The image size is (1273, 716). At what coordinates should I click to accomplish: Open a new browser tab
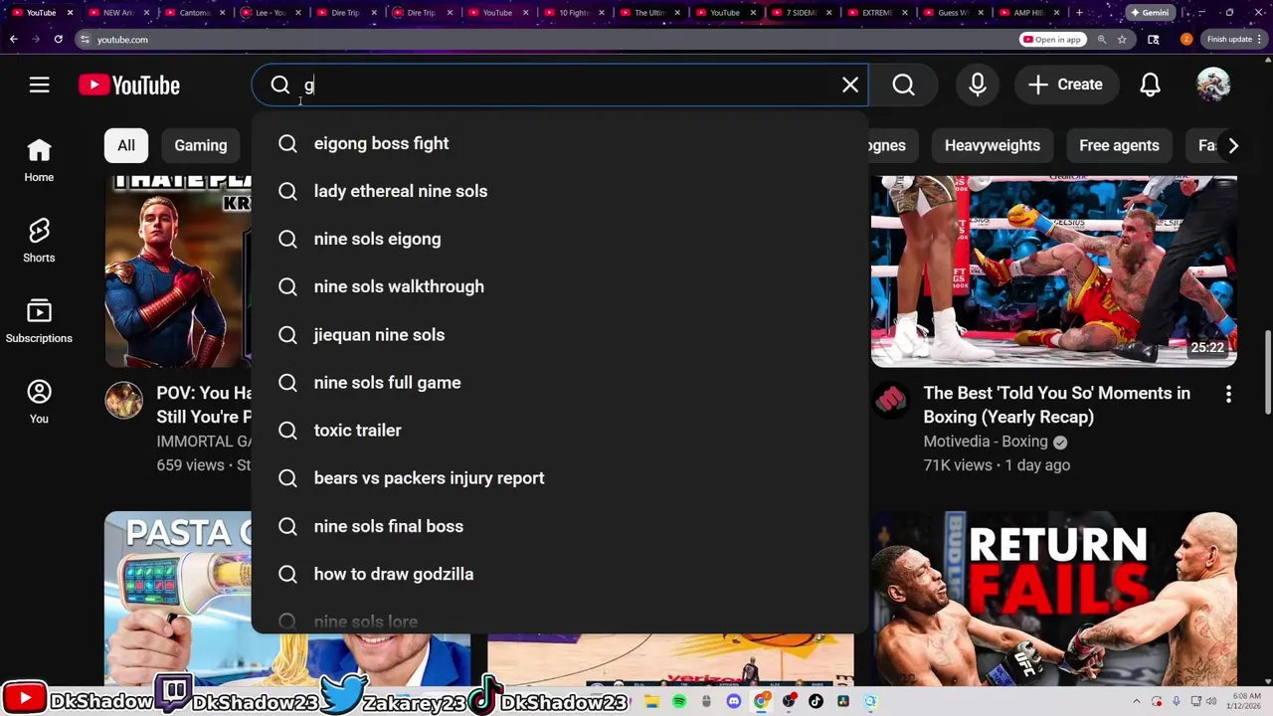pos(1079,12)
